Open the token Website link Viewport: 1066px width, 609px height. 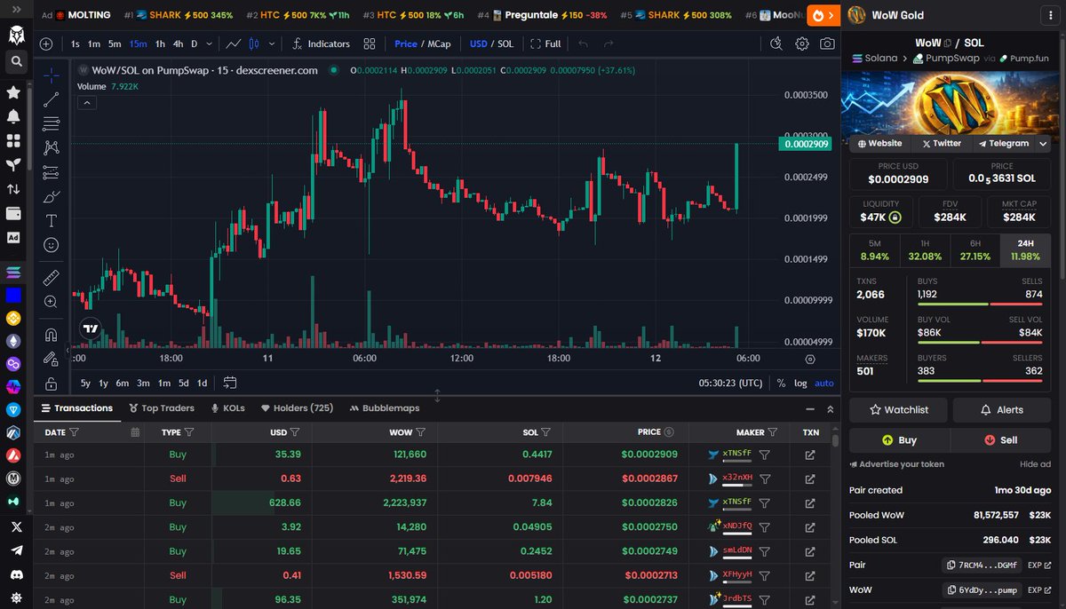click(x=879, y=143)
